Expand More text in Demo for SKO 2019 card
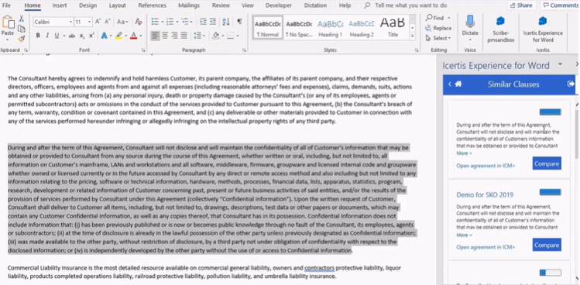 point(464,235)
